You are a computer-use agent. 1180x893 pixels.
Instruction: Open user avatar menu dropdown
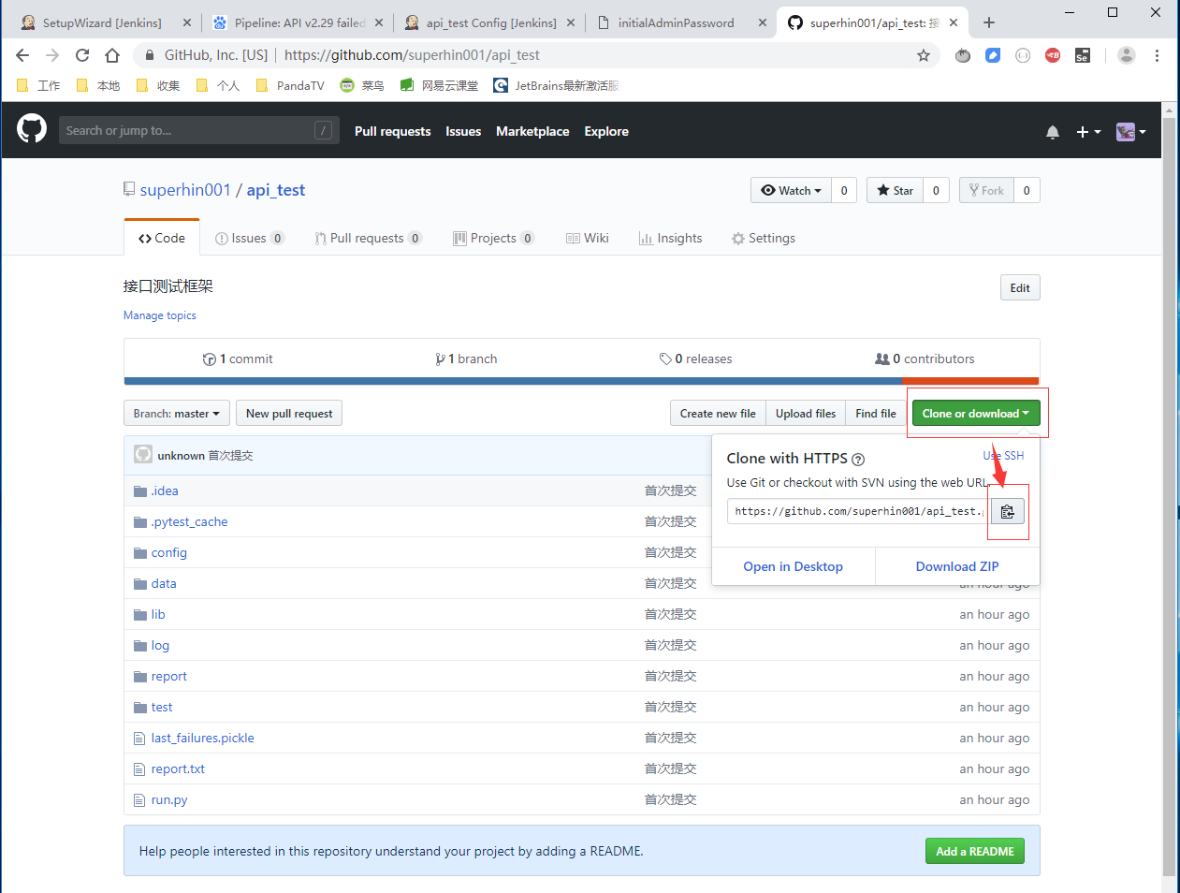tap(1131, 132)
